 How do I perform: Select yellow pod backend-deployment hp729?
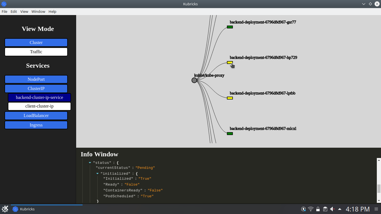tap(230, 62)
